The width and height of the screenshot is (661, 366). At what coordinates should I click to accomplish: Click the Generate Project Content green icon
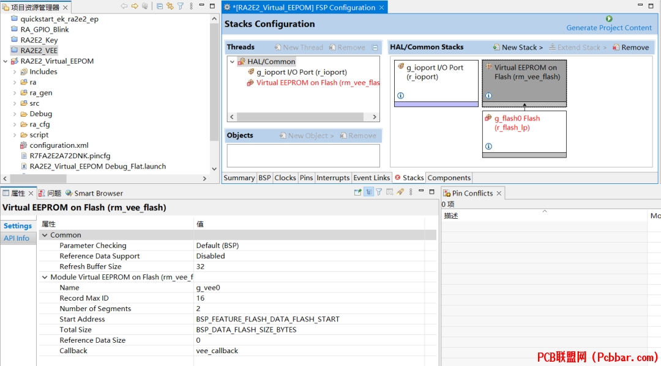click(x=609, y=18)
